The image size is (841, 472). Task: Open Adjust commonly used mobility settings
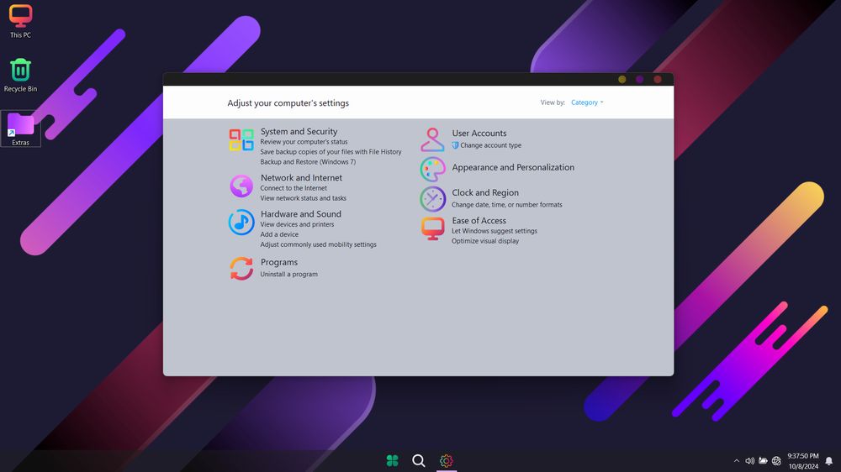[x=318, y=244]
